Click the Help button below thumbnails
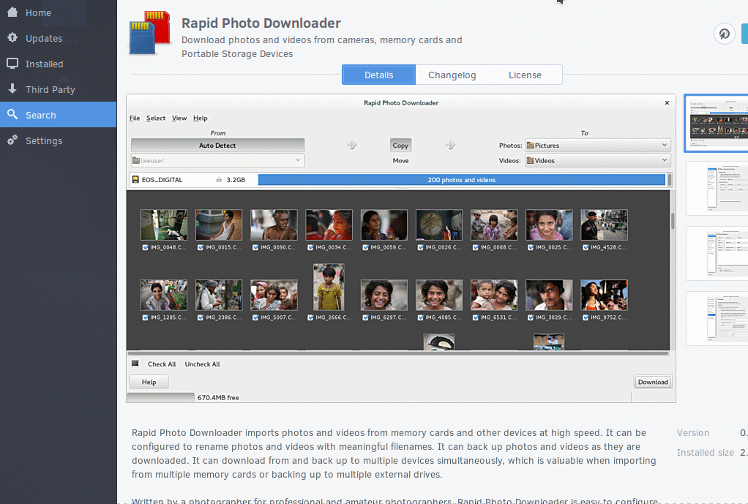This screenshot has height=504, width=748. pos(149,382)
